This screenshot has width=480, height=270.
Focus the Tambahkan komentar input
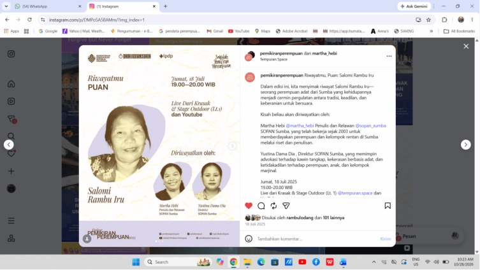click(x=317, y=239)
